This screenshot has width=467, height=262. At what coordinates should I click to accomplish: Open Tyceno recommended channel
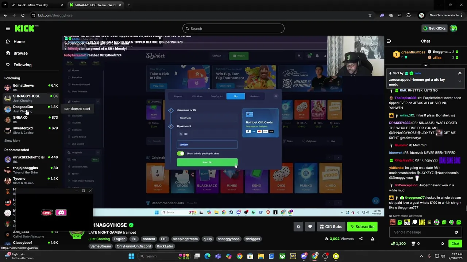click(x=31, y=180)
